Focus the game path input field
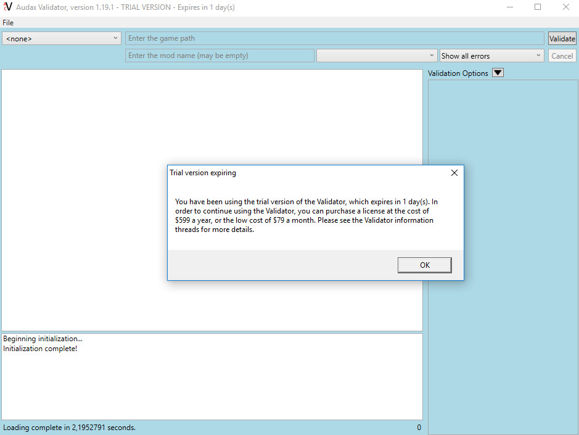579x435 pixels. 335,38
